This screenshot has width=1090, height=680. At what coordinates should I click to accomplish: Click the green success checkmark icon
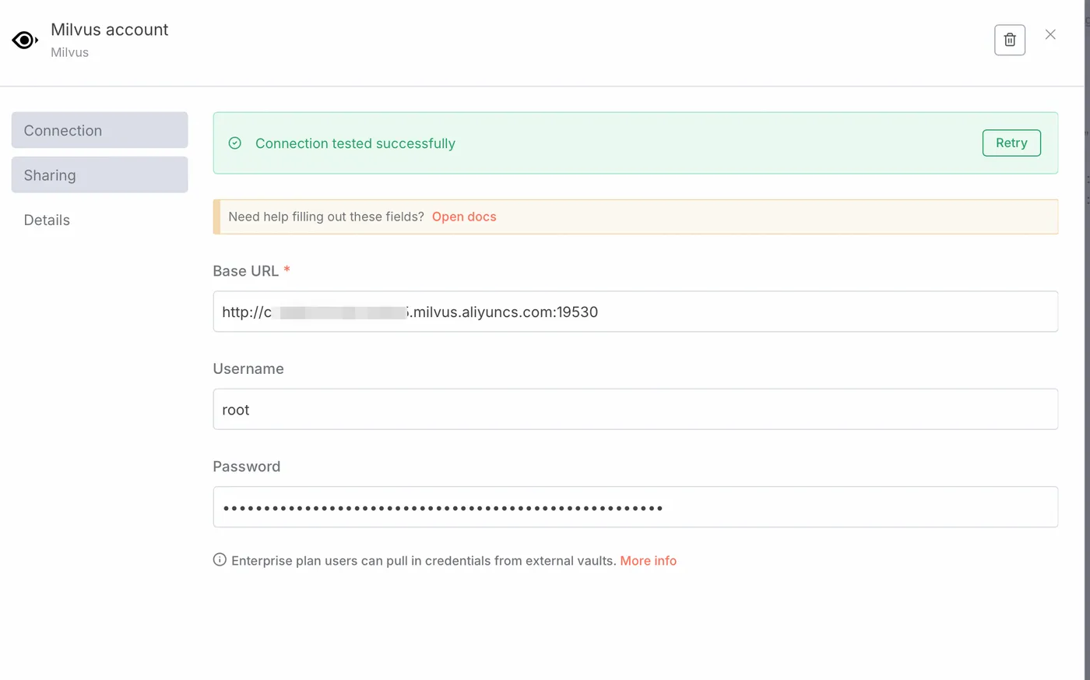[235, 143]
